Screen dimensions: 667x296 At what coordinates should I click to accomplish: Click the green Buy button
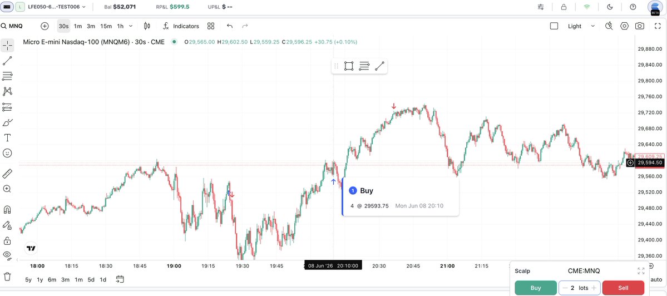[x=536, y=288]
